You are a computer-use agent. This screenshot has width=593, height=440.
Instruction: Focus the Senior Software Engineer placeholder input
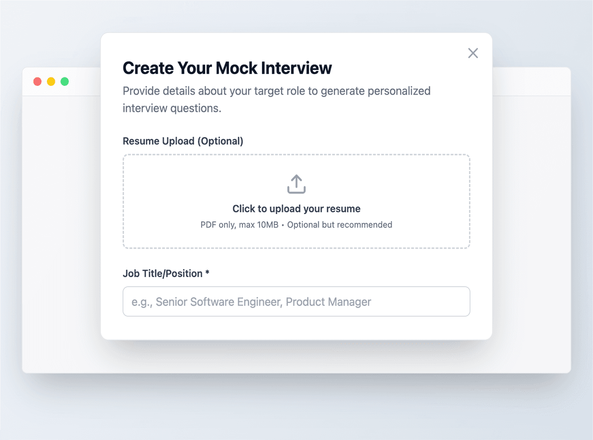pos(296,301)
